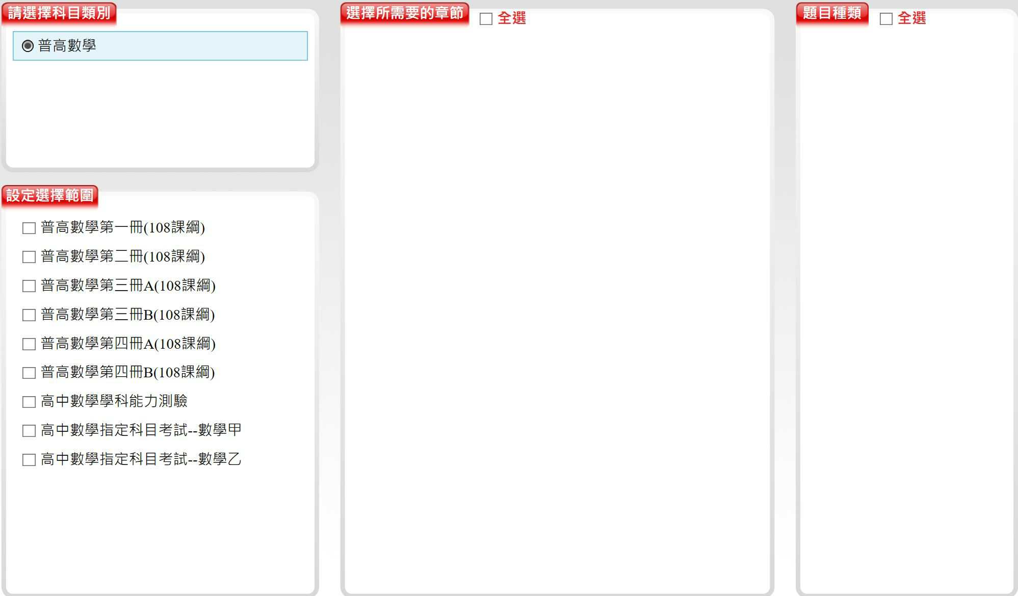Click the 題目種類 panel header
Screen dimensions: 1018x596
click(832, 13)
